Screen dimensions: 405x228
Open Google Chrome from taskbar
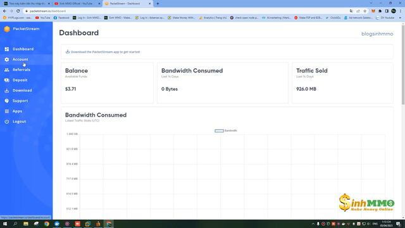tap(46, 224)
